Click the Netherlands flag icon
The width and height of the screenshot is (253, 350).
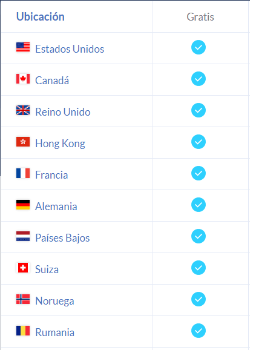coord(23,236)
